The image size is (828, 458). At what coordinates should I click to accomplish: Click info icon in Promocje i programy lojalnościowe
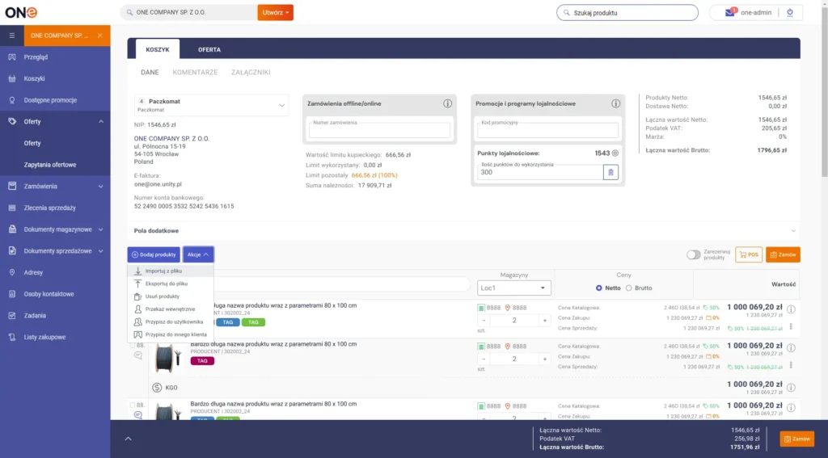tap(615, 103)
